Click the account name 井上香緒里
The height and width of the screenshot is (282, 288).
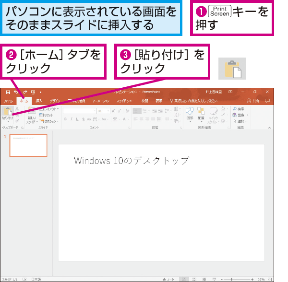[214, 92]
